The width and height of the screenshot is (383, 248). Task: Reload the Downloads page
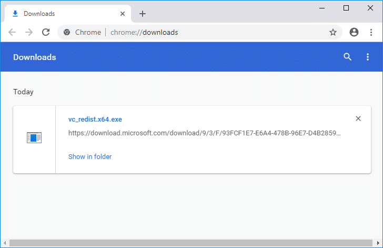click(x=46, y=32)
